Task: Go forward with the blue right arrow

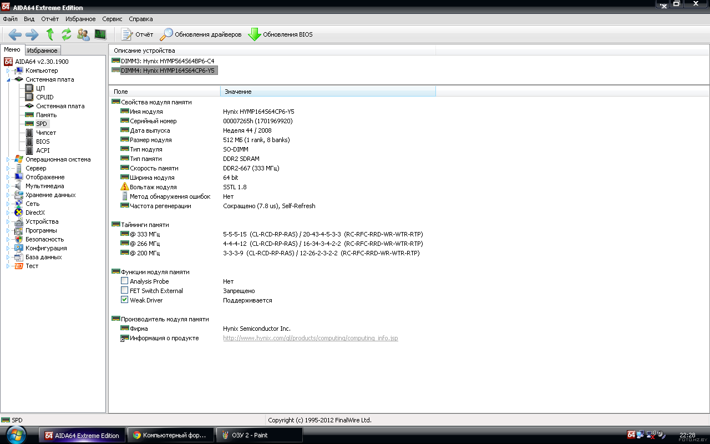Action: [32, 34]
